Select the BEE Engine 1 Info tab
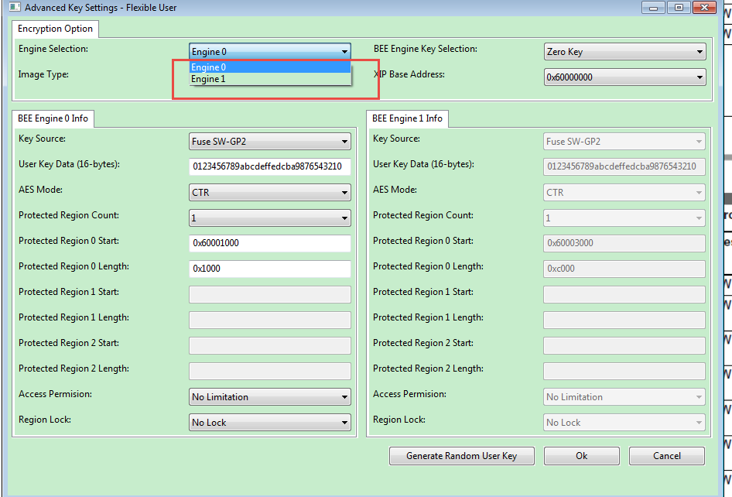This screenshot has height=497, width=732. click(407, 118)
